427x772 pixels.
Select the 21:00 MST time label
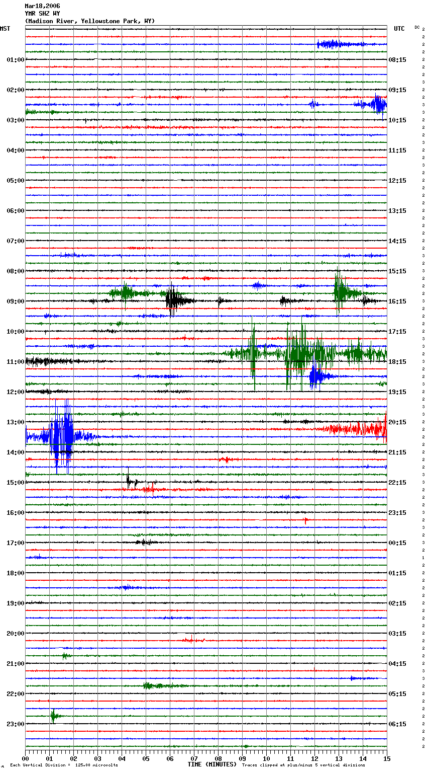(16, 664)
